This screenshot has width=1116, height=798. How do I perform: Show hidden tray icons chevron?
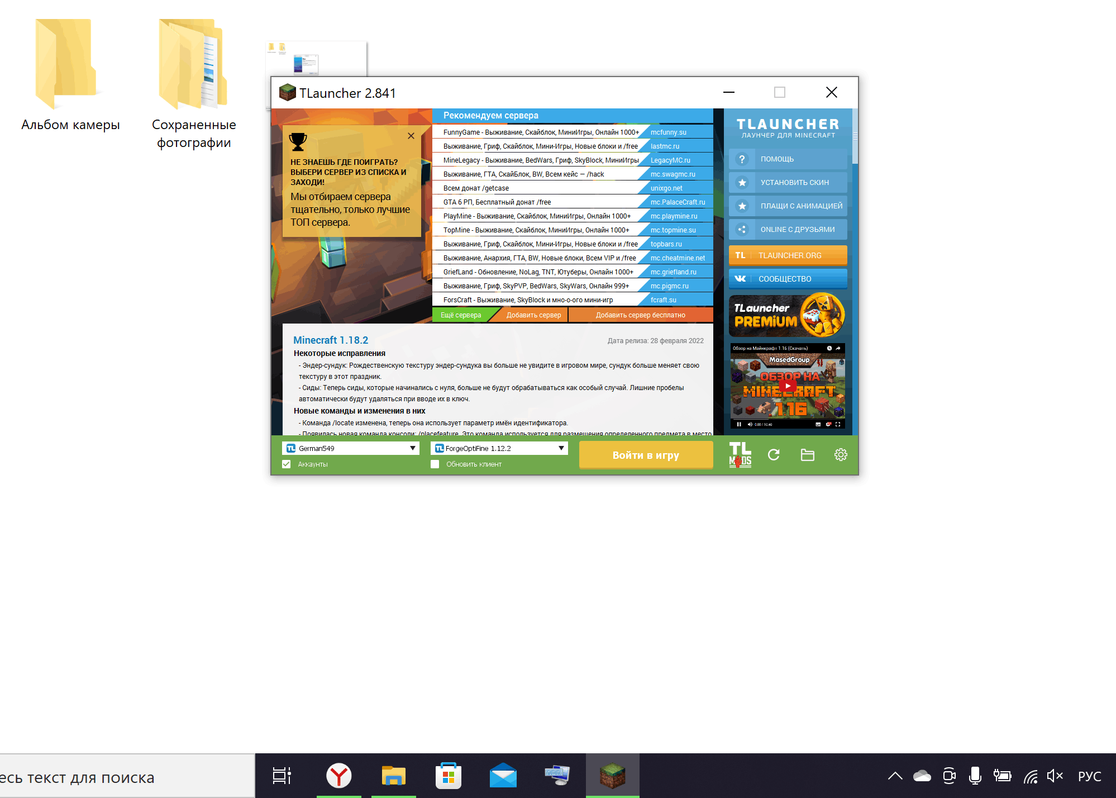click(895, 776)
